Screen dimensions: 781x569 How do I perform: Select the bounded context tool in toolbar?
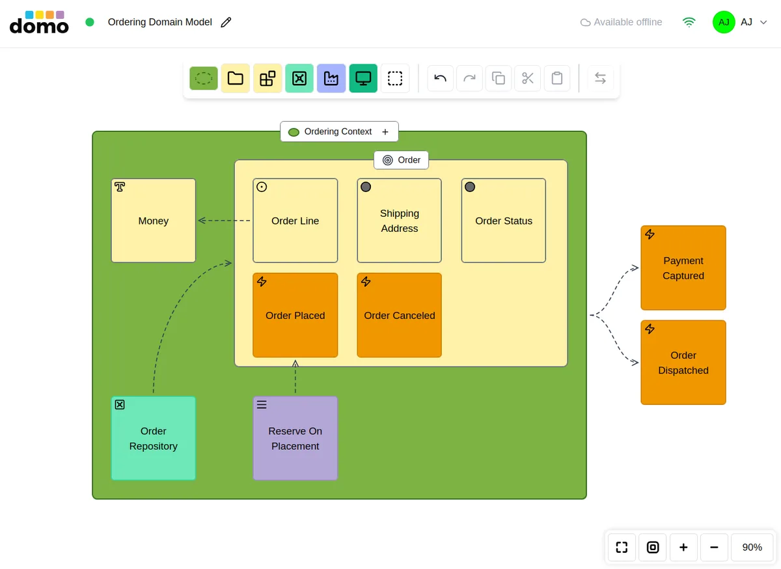coord(204,79)
